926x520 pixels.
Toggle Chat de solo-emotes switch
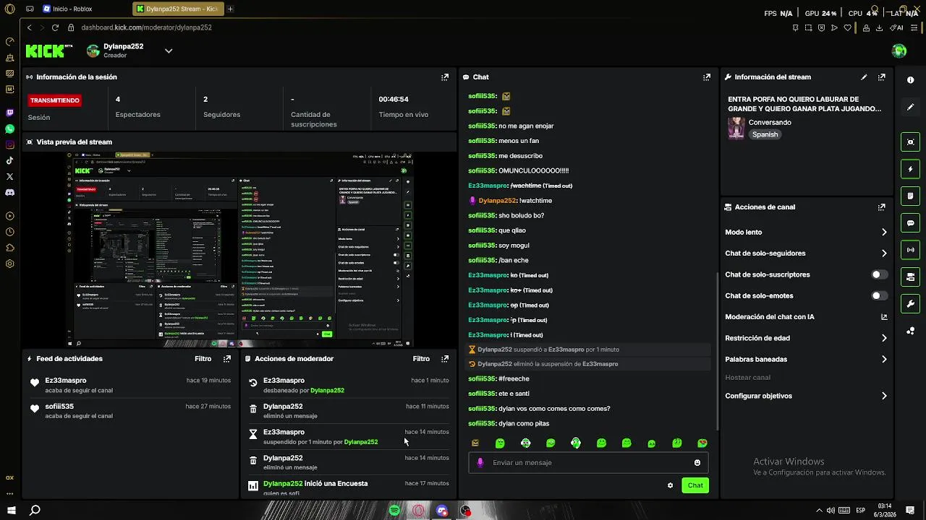tap(879, 295)
